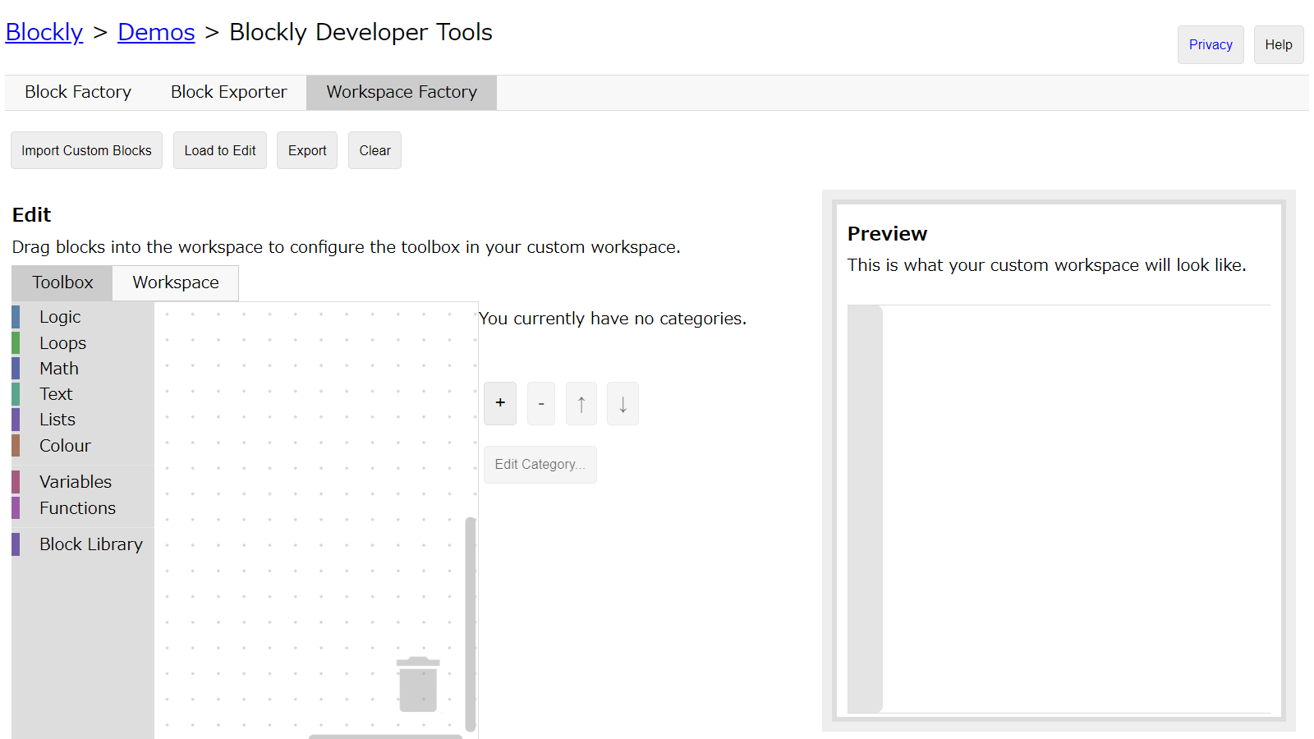Click the up arrow move button

pyautogui.click(x=581, y=404)
